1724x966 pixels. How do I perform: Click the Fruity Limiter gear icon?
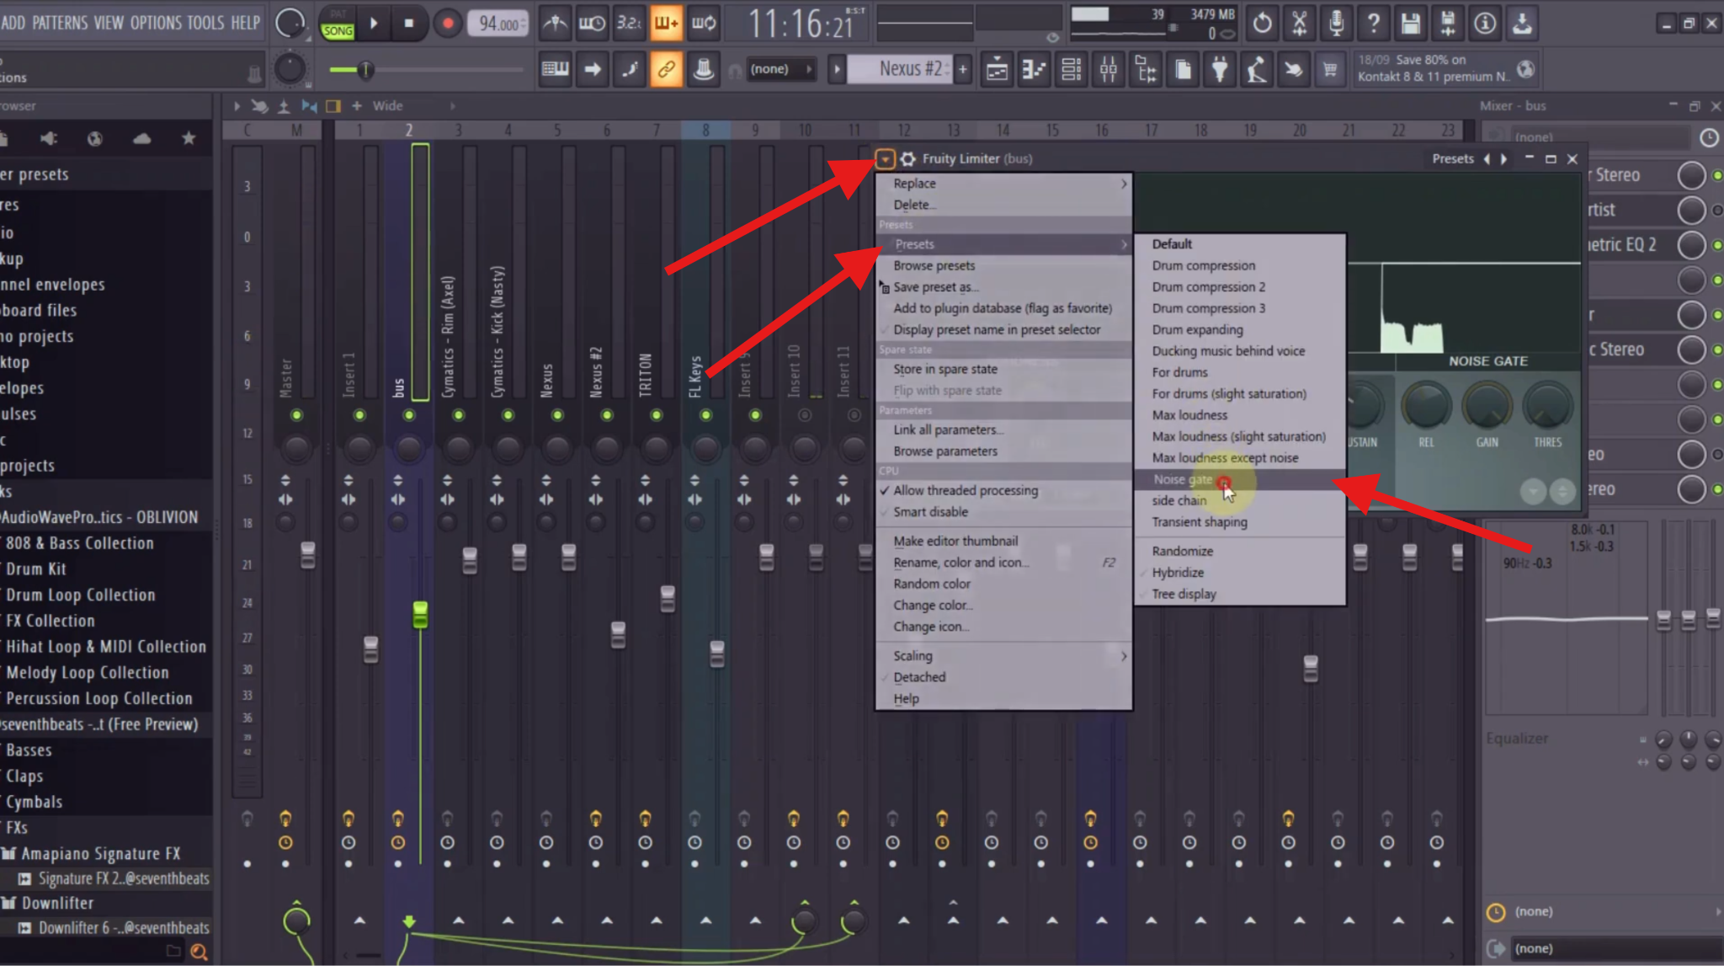point(907,158)
